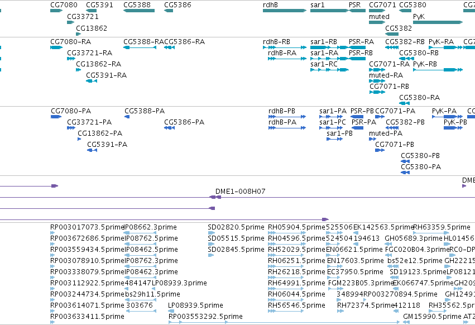475x325 pixels.
Task: Select the CG5380-RB transcript label
Action: click(419, 52)
